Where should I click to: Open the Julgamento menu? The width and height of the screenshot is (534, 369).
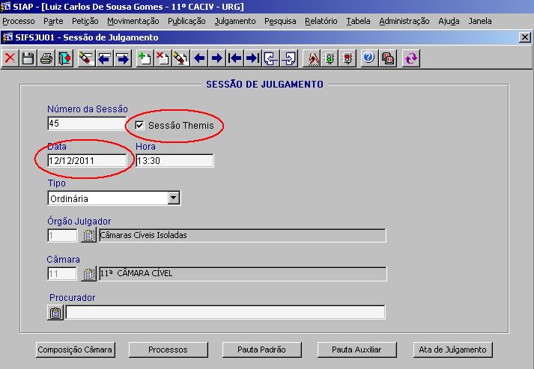(235, 21)
